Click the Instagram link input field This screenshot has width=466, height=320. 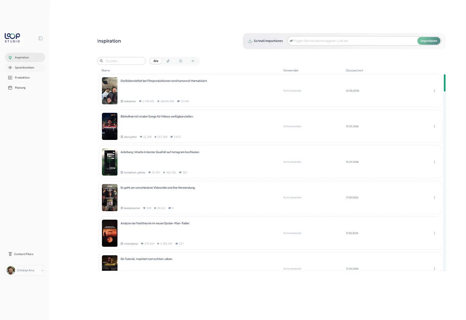click(352, 41)
